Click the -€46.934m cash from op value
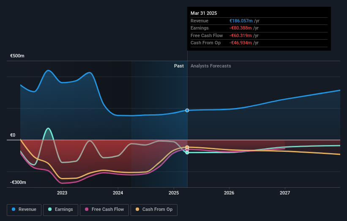 tap(240, 43)
